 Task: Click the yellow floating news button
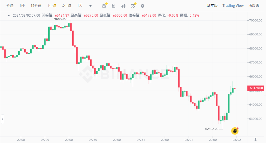click(235, 131)
